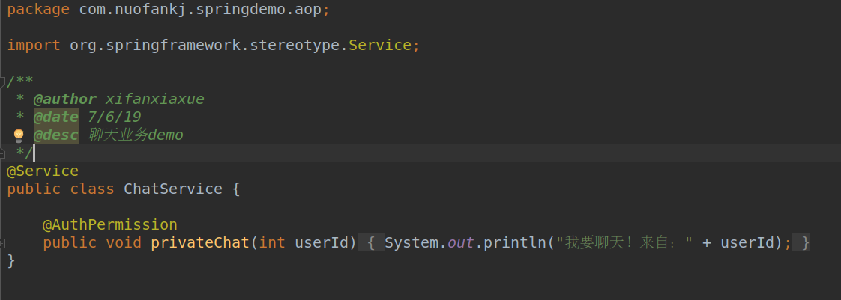The image size is (841, 300).
Task: Collapse the Javadoc comment fold marker
Action: [x=3, y=81]
